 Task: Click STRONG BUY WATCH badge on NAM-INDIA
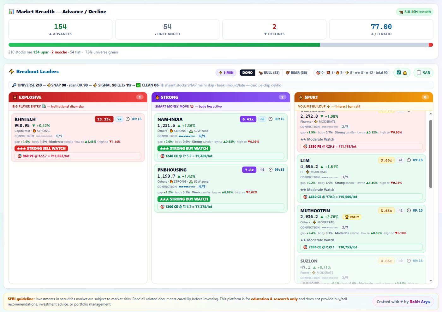[x=184, y=148]
